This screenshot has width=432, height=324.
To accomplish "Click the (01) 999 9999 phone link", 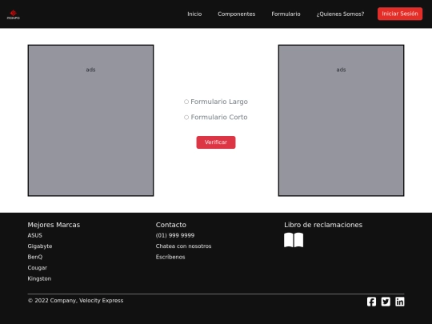I will point(175,235).
